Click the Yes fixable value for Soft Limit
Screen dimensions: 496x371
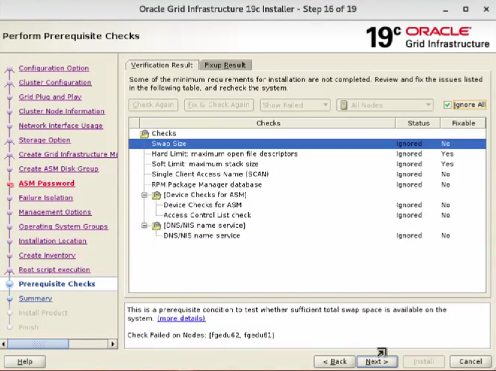(x=447, y=164)
